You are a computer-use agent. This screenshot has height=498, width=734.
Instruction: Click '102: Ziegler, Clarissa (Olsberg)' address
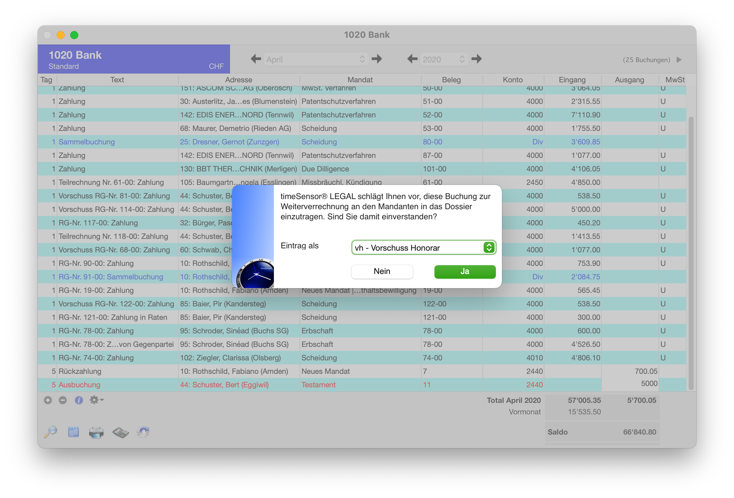[x=230, y=358]
